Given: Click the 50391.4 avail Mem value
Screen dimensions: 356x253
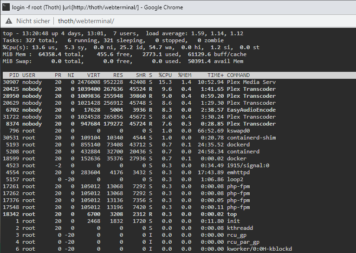Looking at the screenshot, I should click(199, 62).
